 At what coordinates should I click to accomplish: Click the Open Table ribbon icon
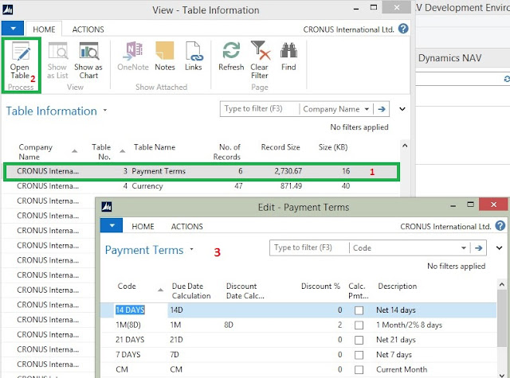(x=21, y=52)
